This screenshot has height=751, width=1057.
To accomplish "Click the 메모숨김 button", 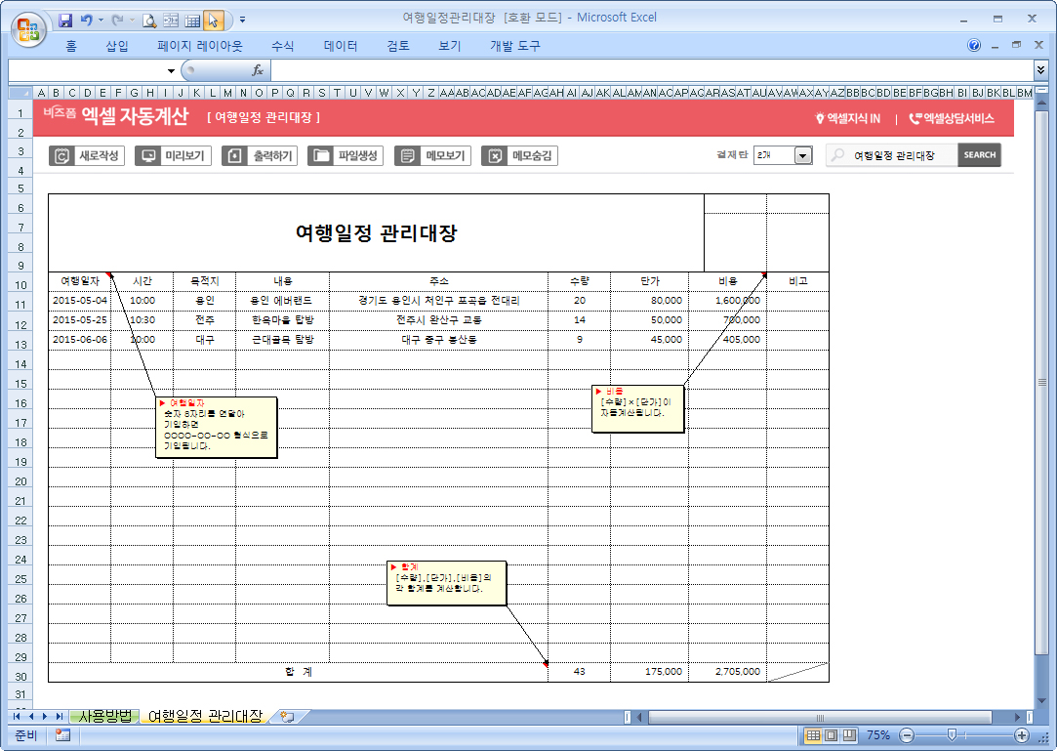I will (x=519, y=156).
